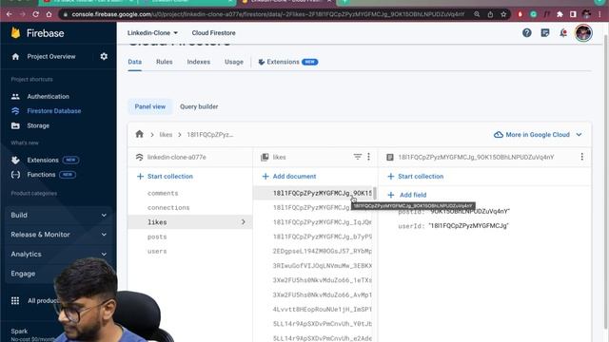Click the chevron arrow on the likes row
Viewport: 609px width, 342px height.
(x=244, y=221)
